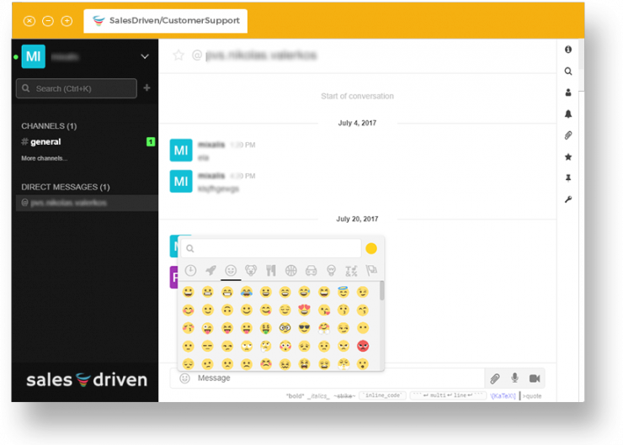Open files list paperclip in right sidebar
Viewport: 623px width, 445px height.
[x=568, y=135]
